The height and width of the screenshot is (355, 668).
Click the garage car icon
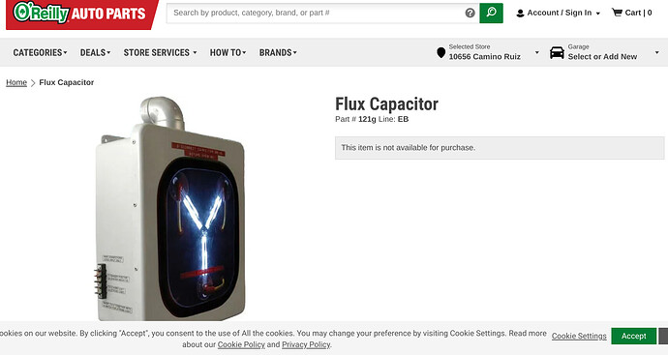[x=557, y=53]
